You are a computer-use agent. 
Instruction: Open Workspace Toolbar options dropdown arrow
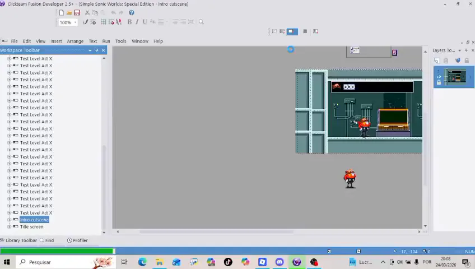coord(90,50)
